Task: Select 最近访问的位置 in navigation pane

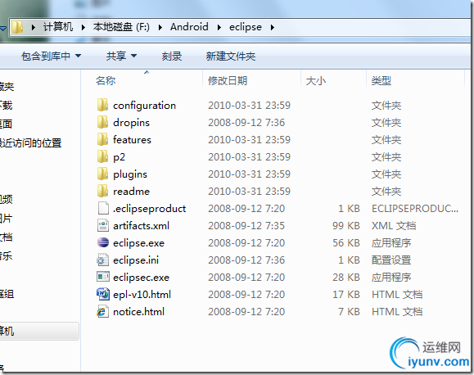Action: (31, 142)
